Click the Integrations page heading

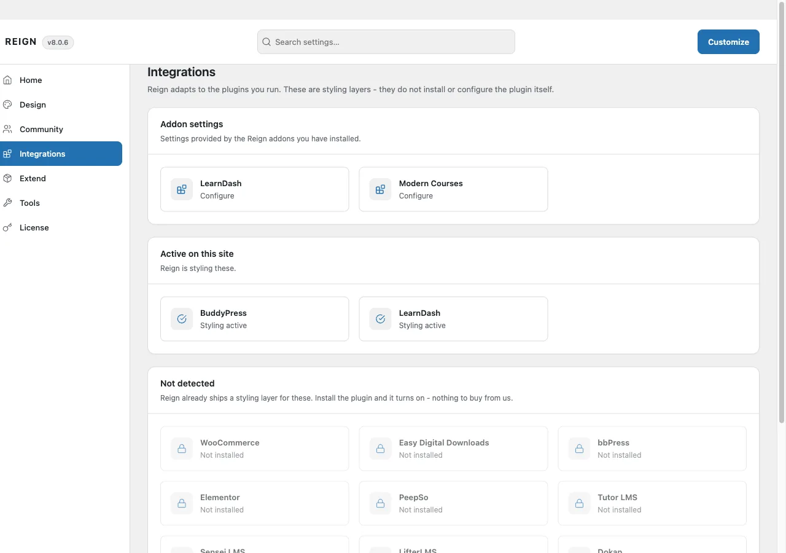tap(181, 73)
